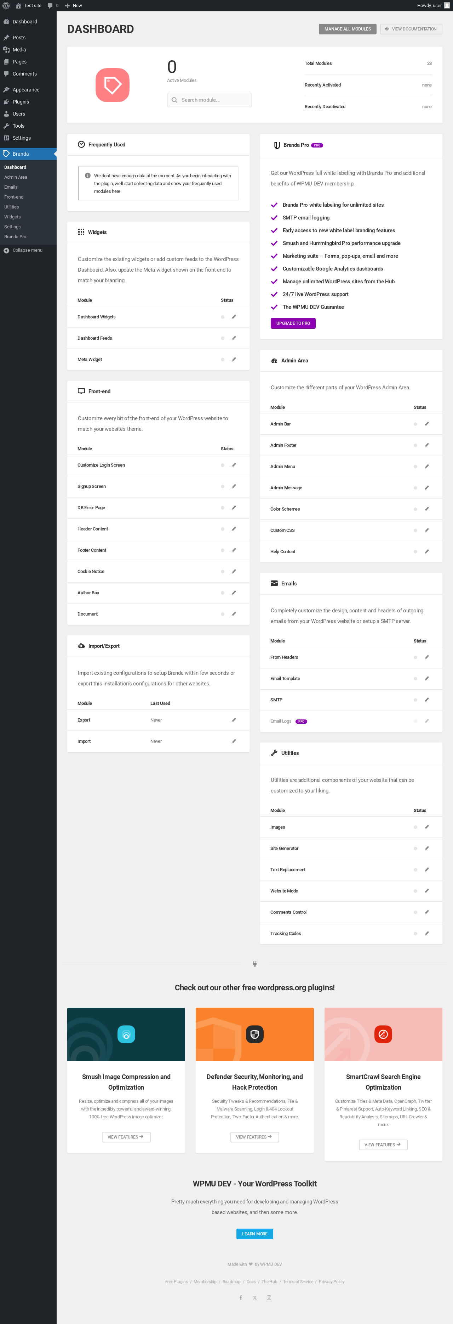The width and height of the screenshot is (453, 1324).
Task: Click the status dot for Color Schemes
Action: 415,509
